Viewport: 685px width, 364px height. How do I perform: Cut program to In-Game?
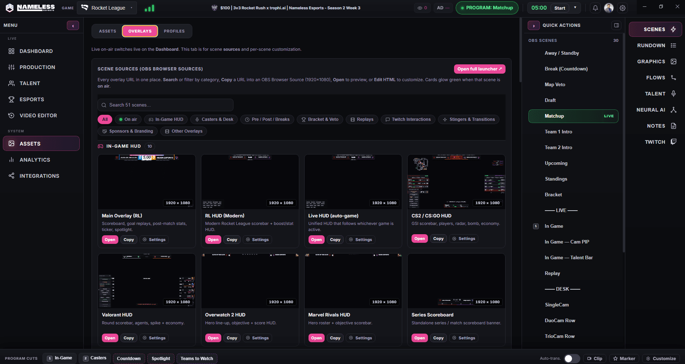[x=60, y=358]
